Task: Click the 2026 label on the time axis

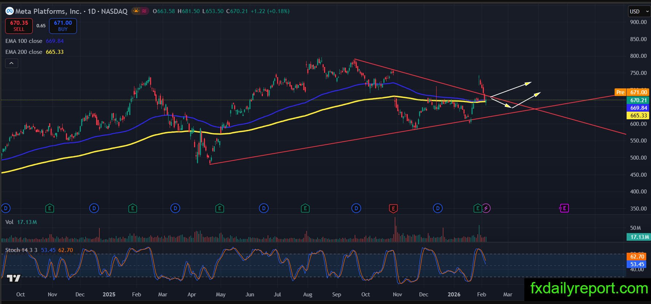Action: [x=454, y=295]
